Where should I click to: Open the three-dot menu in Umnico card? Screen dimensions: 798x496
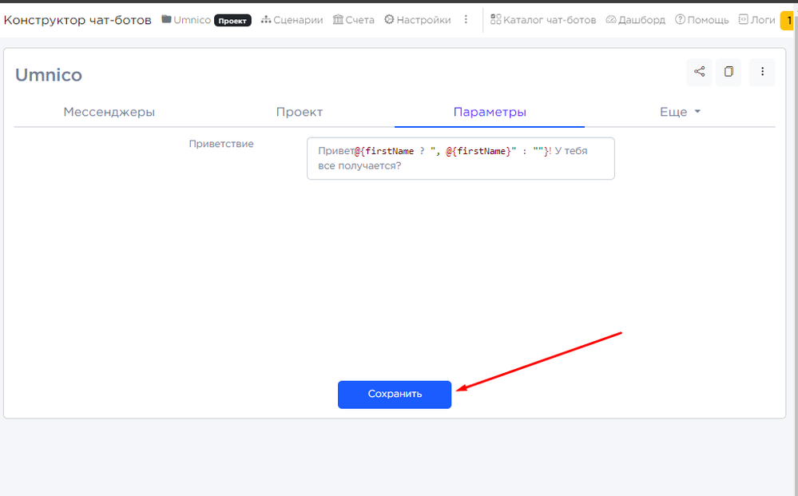[x=762, y=73]
